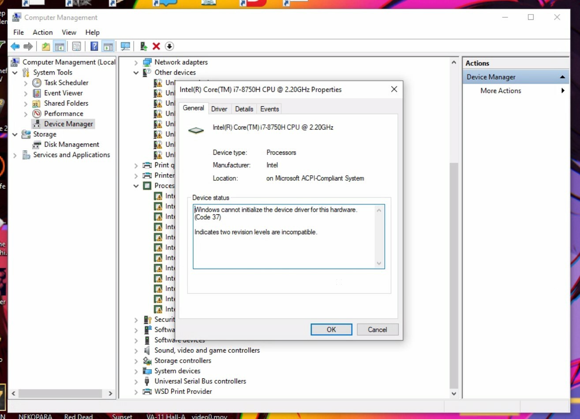The height and width of the screenshot is (419, 580).
Task: Click OK in the Properties dialog
Action: click(x=331, y=329)
